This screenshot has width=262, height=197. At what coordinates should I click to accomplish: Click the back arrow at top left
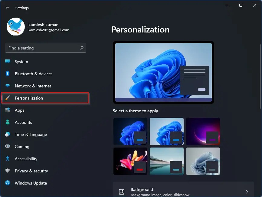[x=7, y=8]
